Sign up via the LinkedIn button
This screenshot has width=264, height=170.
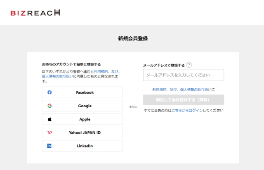click(x=82, y=146)
